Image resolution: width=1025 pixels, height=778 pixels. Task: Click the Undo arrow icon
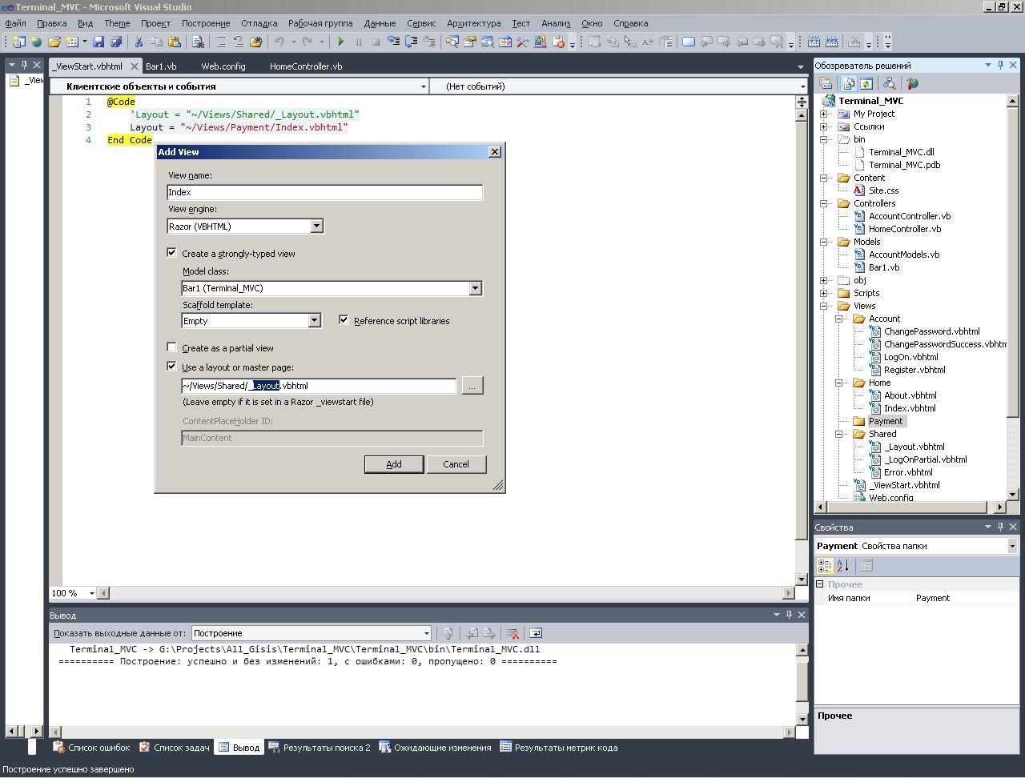[279, 42]
